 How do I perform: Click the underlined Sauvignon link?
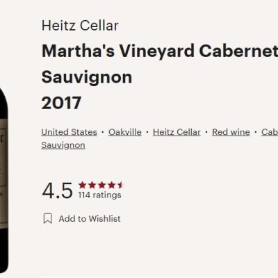point(63,145)
